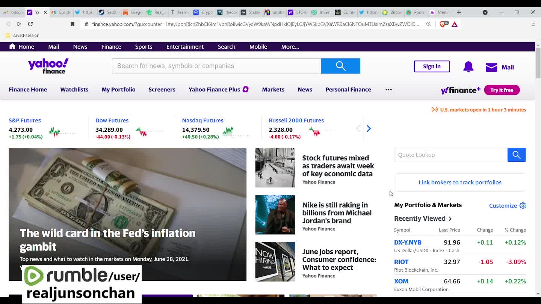Click the Yahoo Finance logo
The image size is (541, 304).
point(48,66)
